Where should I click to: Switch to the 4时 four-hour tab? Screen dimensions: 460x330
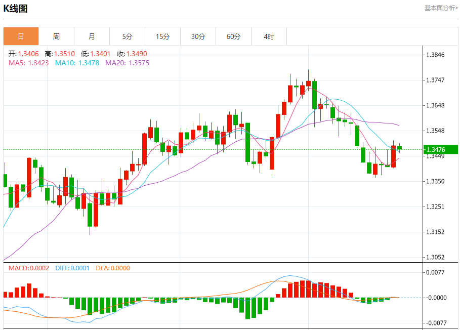click(x=269, y=36)
